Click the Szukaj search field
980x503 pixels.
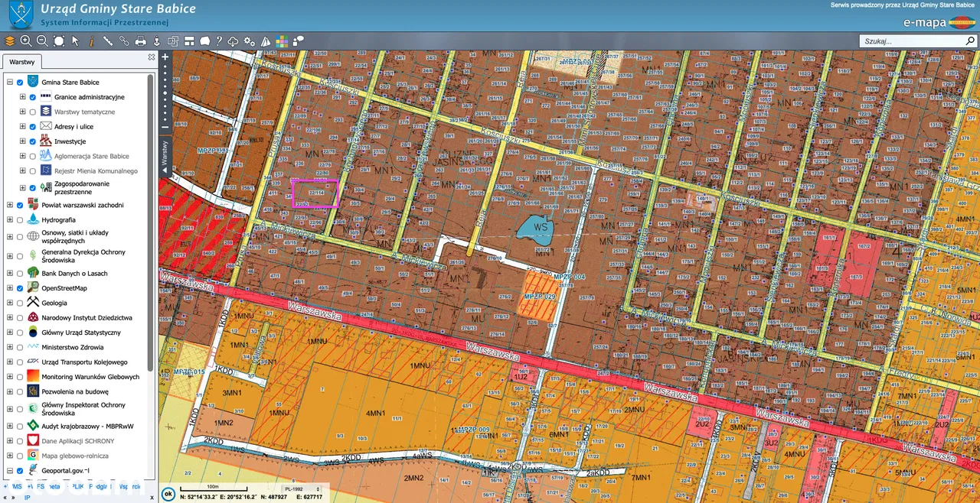point(915,41)
